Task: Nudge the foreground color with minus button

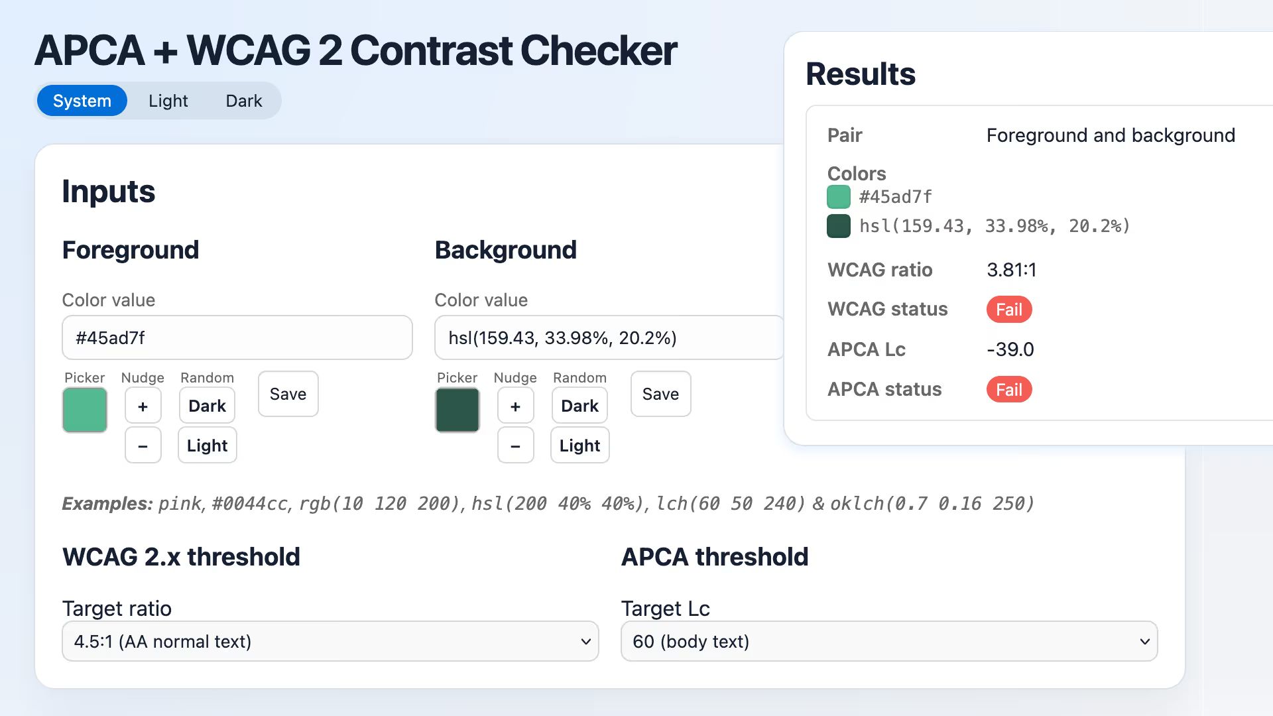Action: pyautogui.click(x=143, y=445)
